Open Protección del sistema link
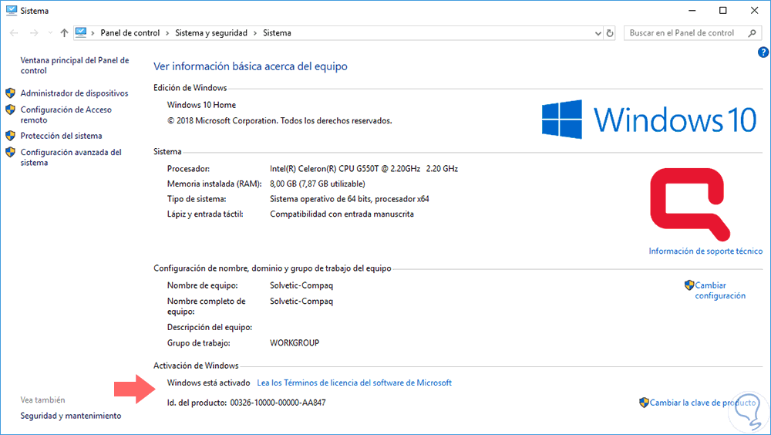The image size is (771, 435). (x=61, y=136)
